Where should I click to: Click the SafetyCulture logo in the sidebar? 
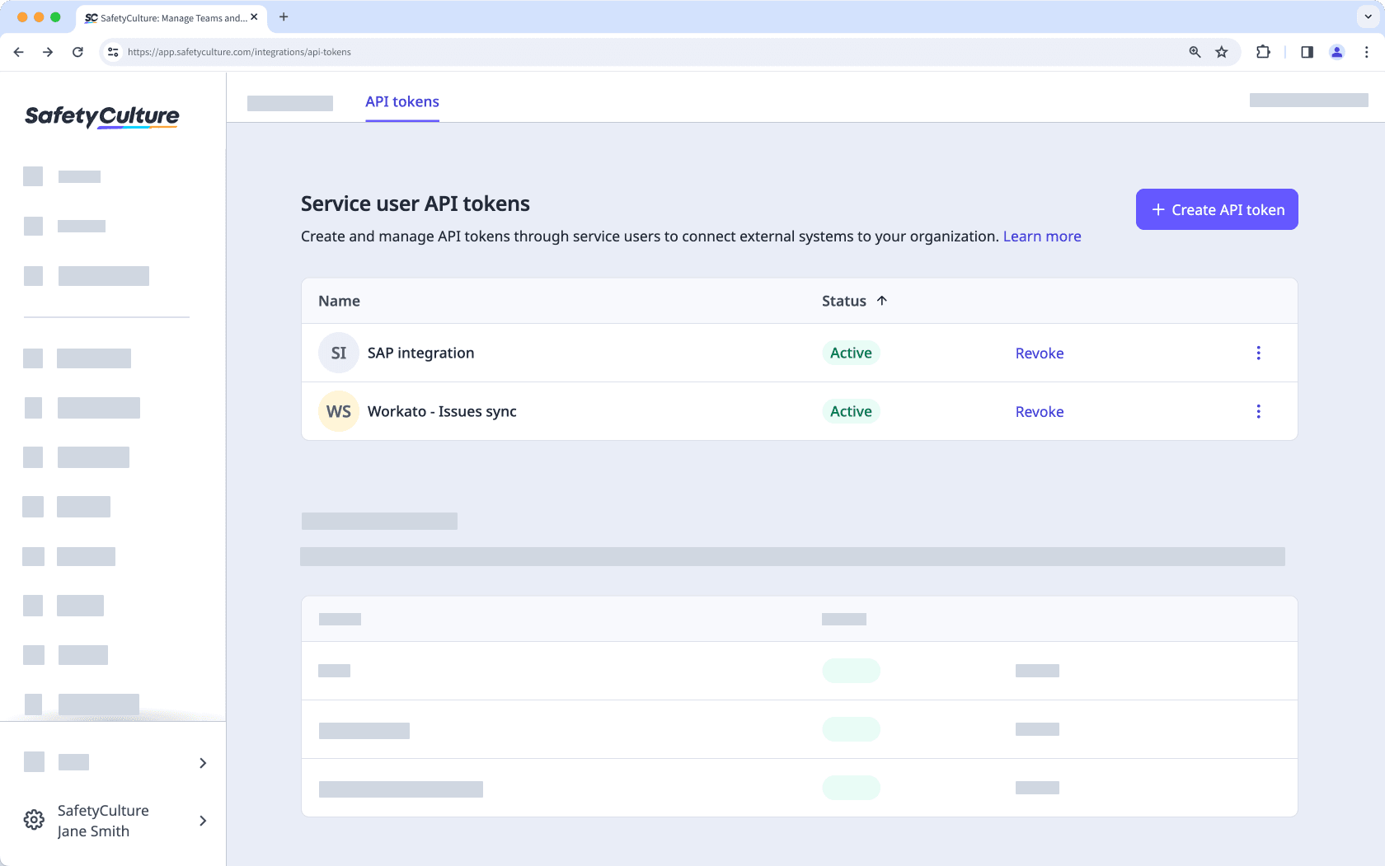coord(101,116)
